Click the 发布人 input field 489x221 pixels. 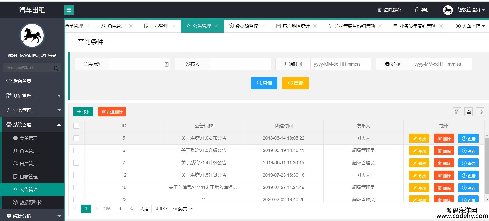pos(240,64)
